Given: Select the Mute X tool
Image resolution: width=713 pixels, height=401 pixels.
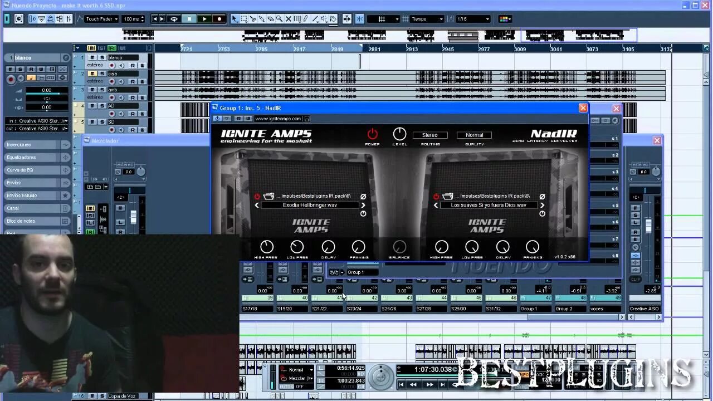Looking at the screenshot, I should (x=288, y=19).
